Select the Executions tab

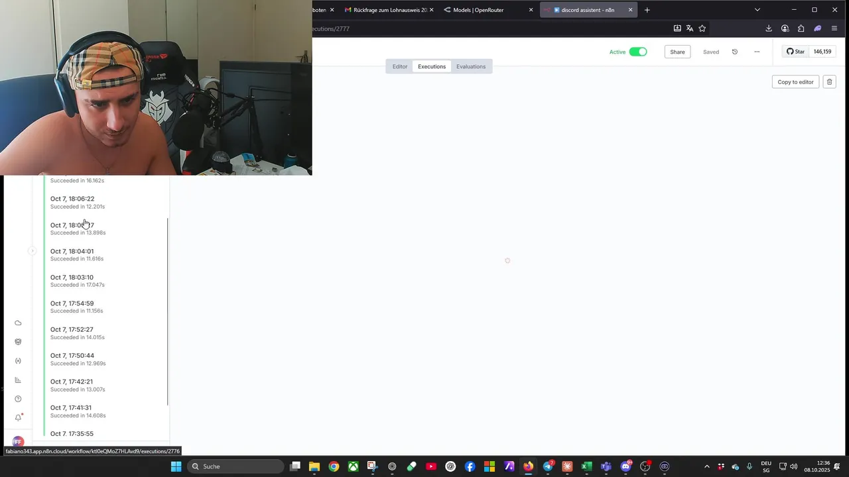(x=432, y=66)
